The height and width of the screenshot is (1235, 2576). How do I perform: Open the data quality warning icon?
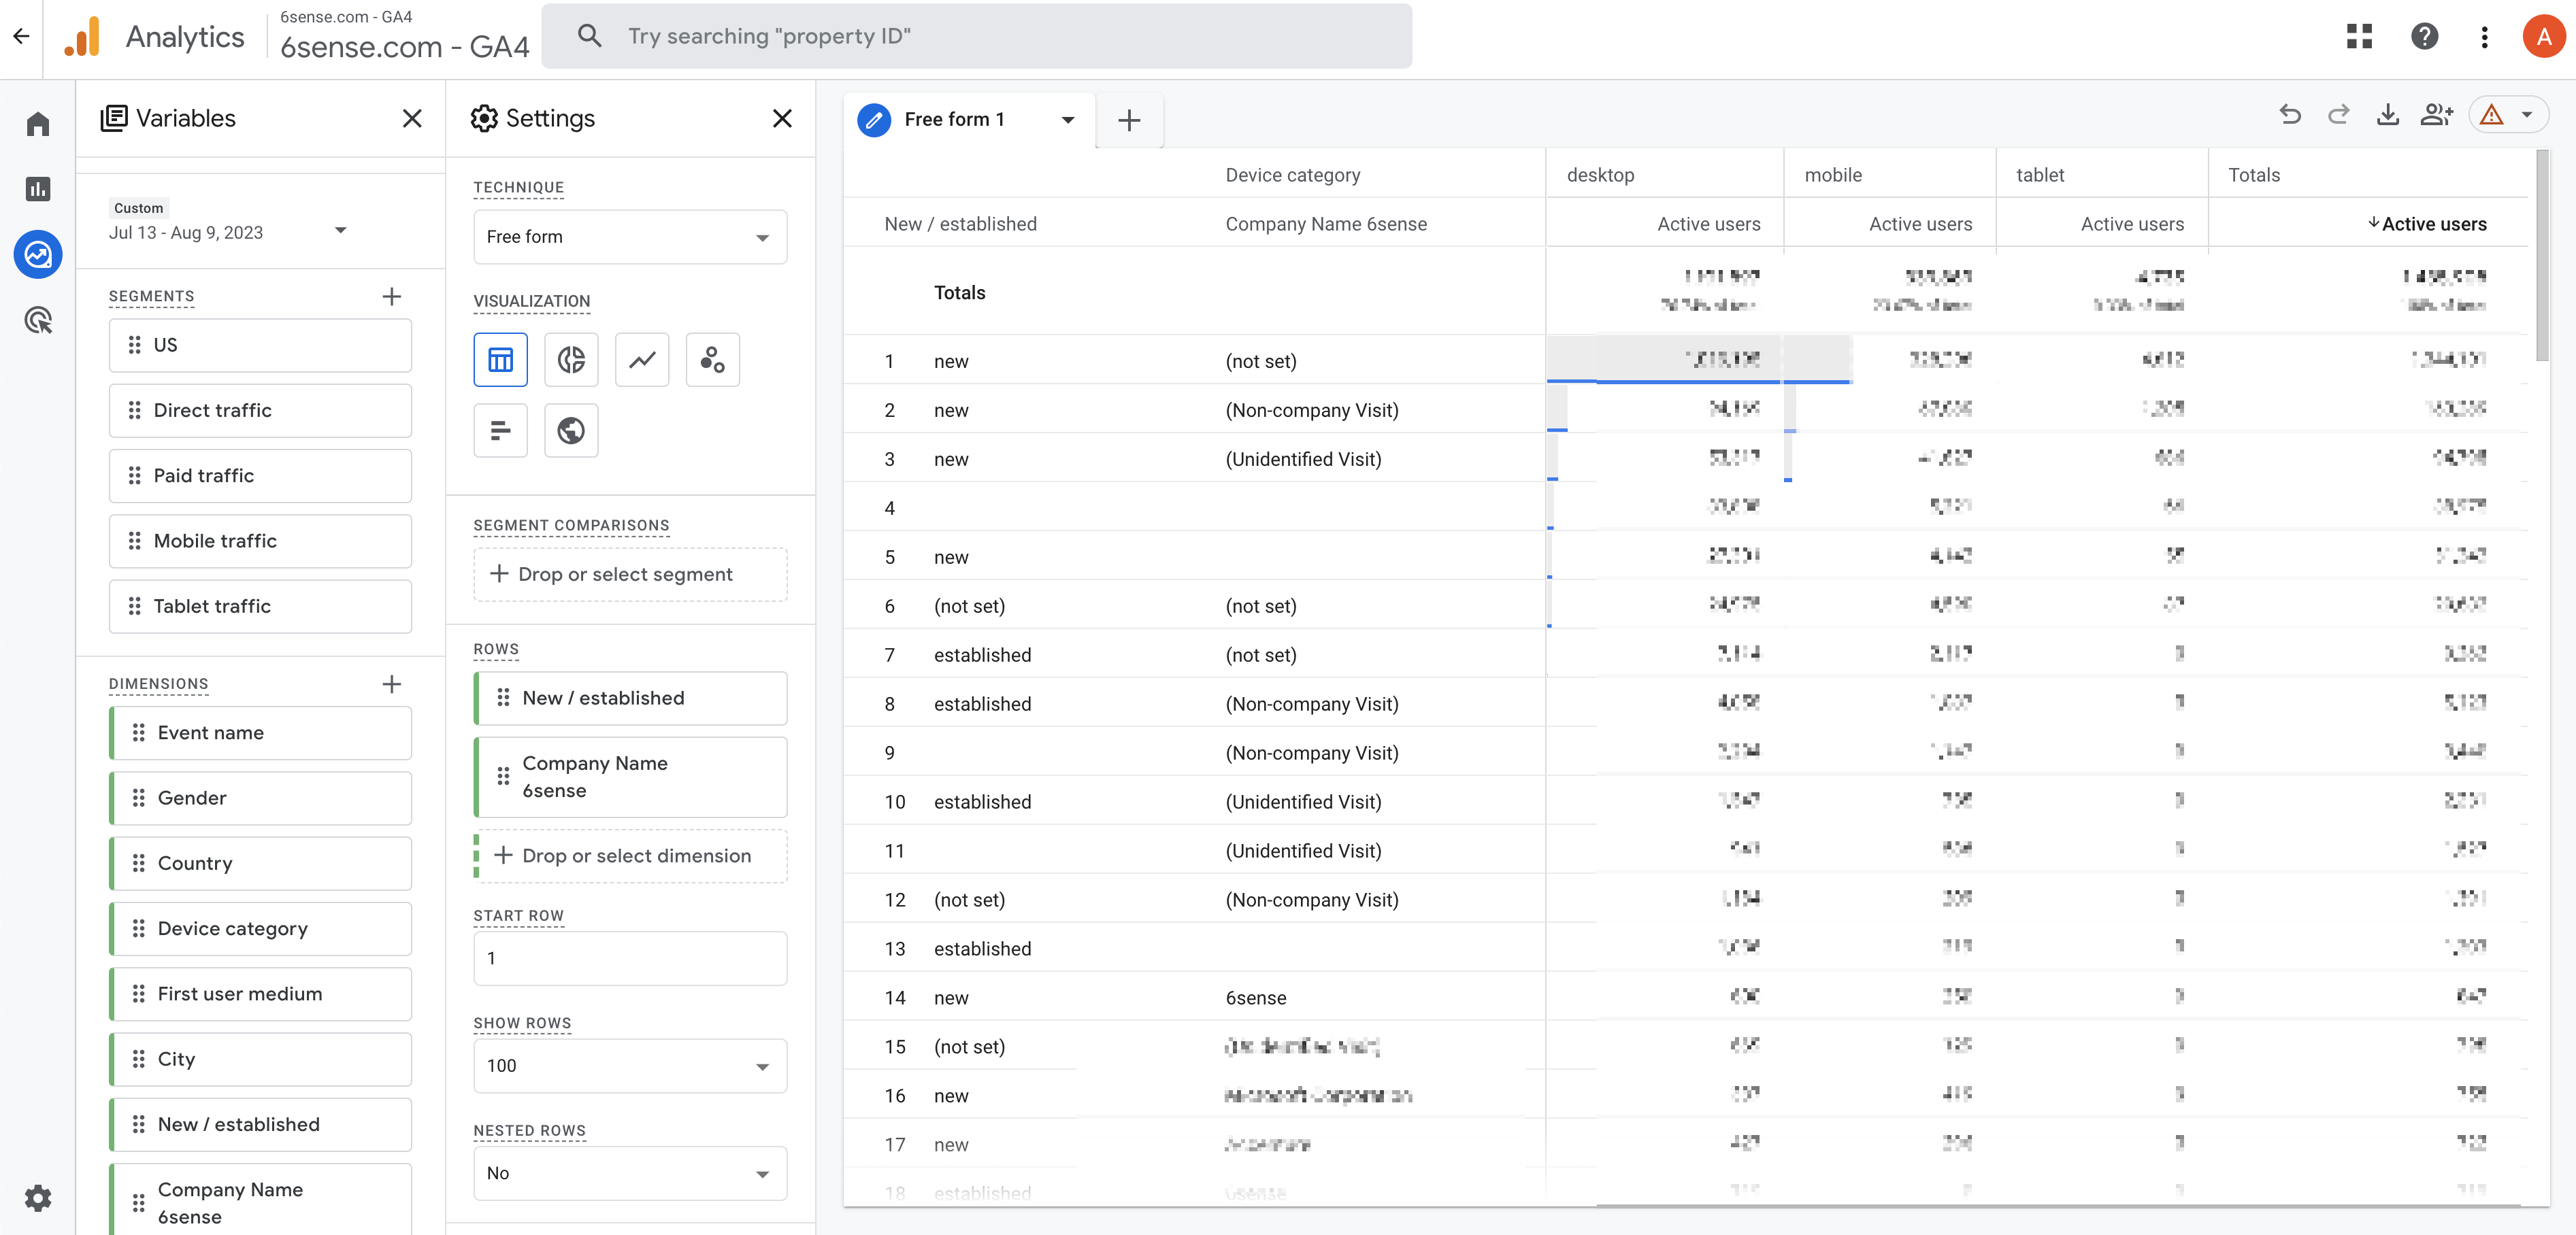click(x=2492, y=115)
